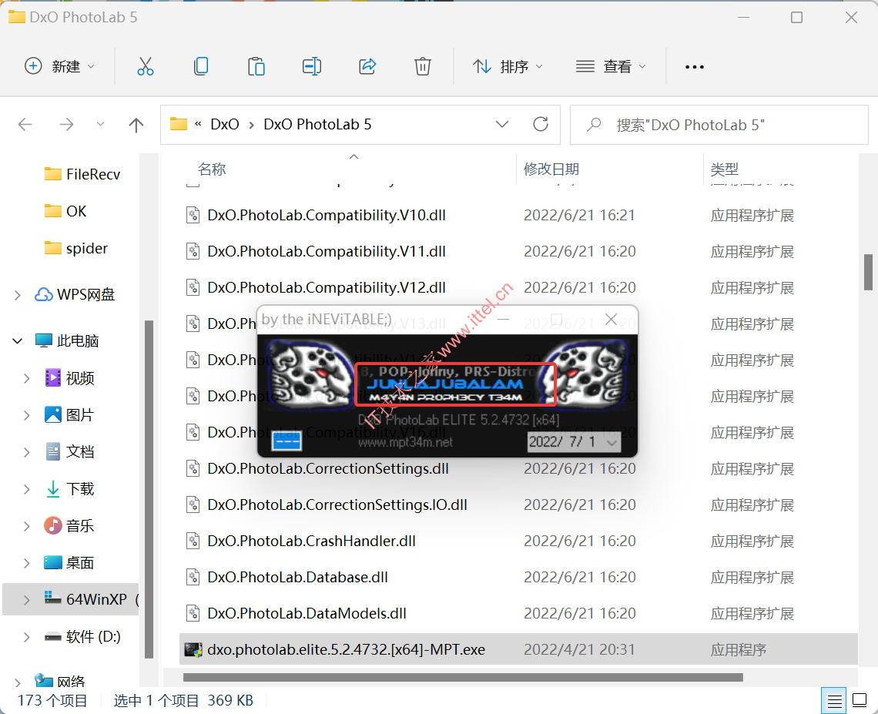
Task: Expand the 软件 (D:) drive node
Action: click(x=26, y=637)
